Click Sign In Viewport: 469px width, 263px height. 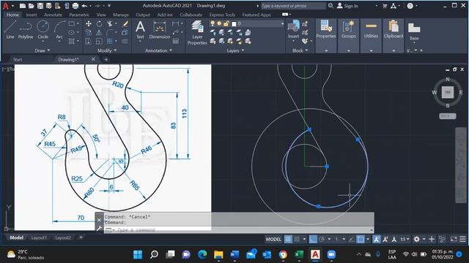pos(350,6)
